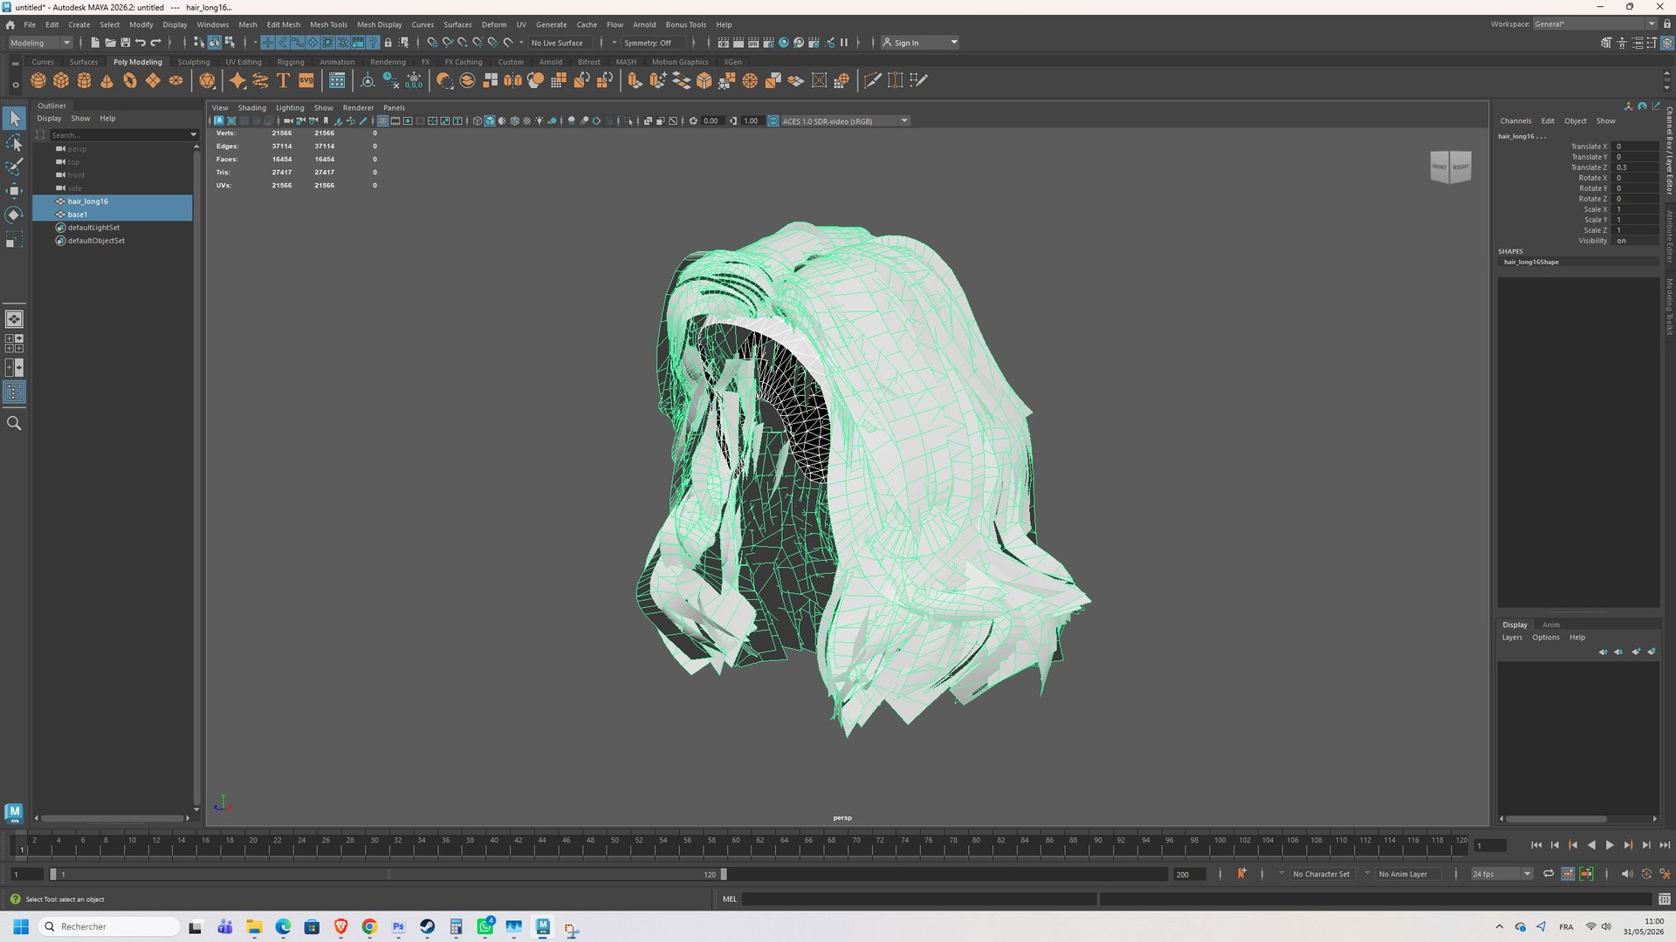1676x942 pixels.
Task: Click the SVG import shelf icon
Action: coord(306,80)
